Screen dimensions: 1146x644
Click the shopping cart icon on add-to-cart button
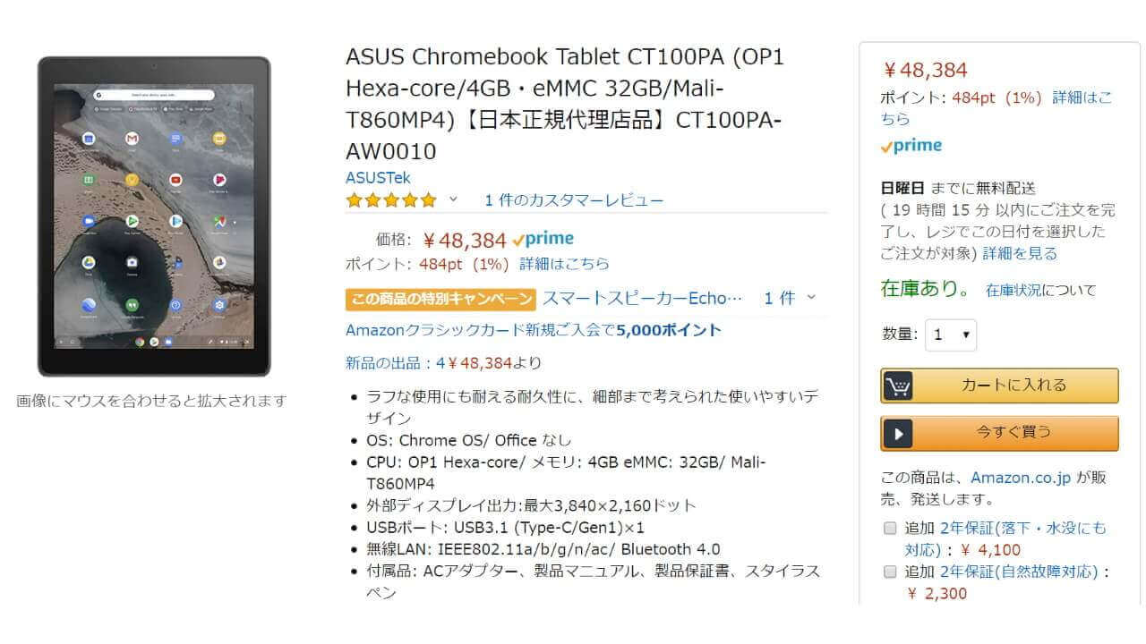pyautogui.click(x=898, y=386)
